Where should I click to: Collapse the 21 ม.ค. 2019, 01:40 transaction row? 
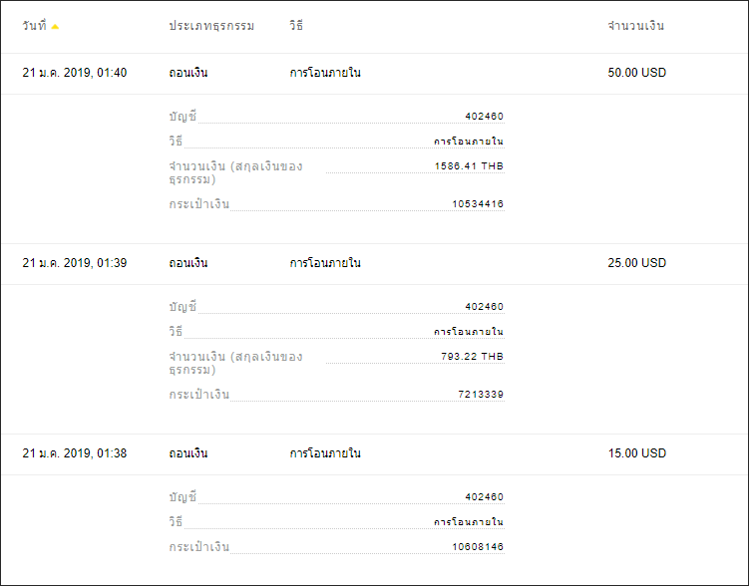point(375,73)
